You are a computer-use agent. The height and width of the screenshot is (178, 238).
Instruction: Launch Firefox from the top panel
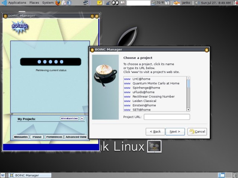58,3
